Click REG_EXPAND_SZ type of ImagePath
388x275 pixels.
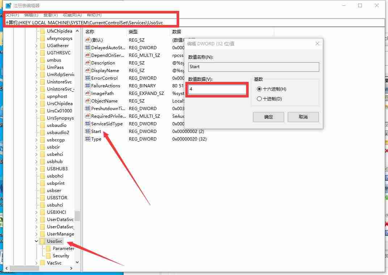coord(146,93)
